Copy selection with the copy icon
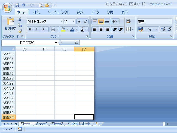The image size is (177, 133). click(20, 25)
